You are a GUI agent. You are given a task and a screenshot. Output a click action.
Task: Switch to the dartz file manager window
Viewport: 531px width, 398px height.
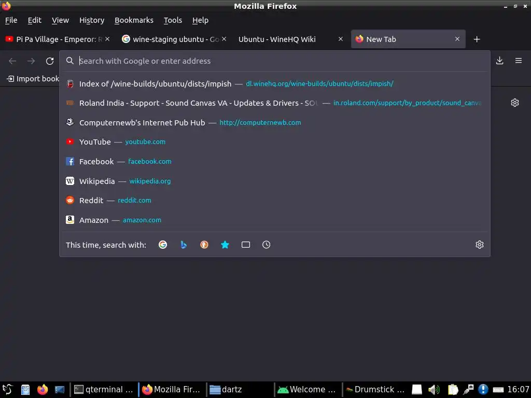tap(240, 390)
